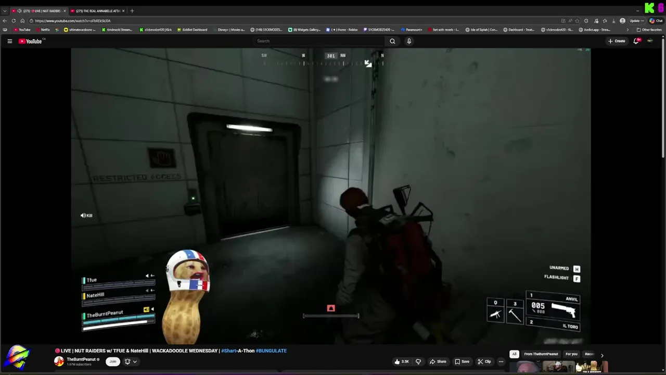
Task: Select the From TheBurntPeanut filter chip
Action: pos(541,354)
